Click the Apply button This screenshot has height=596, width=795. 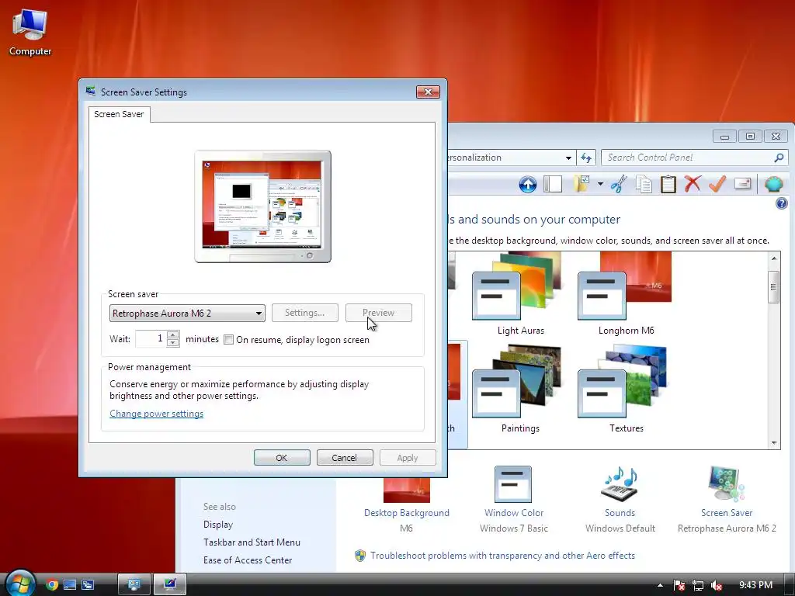coord(408,458)
